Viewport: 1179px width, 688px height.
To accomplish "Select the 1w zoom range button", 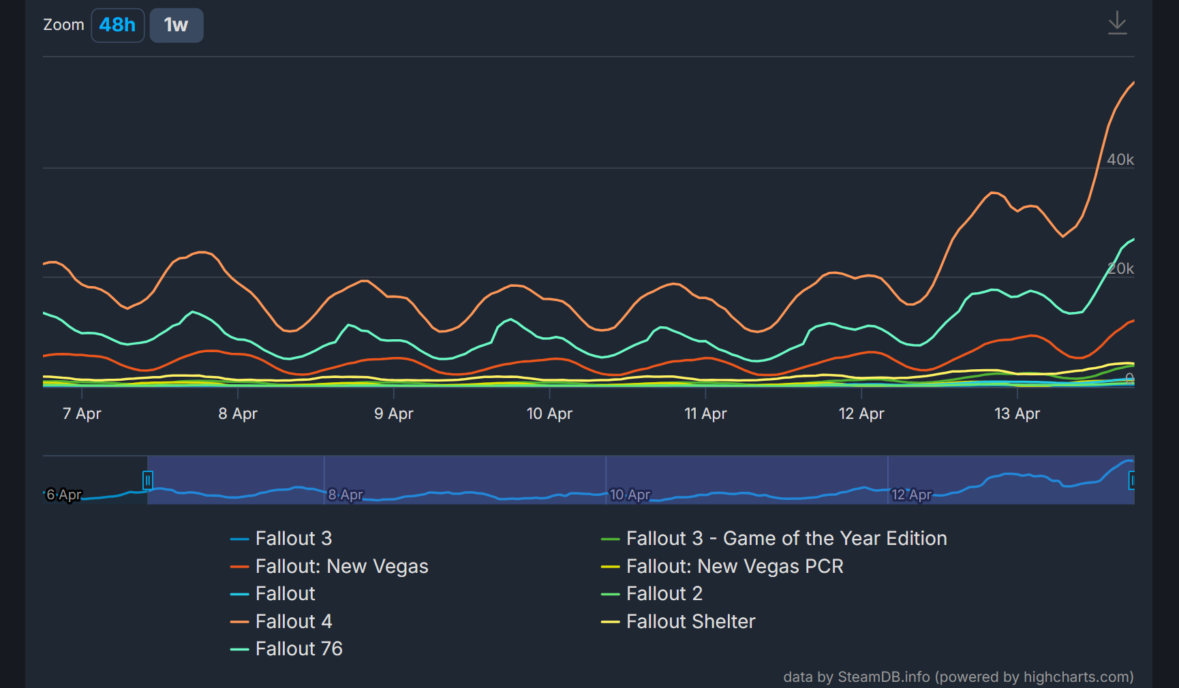I will pos(177,25).
